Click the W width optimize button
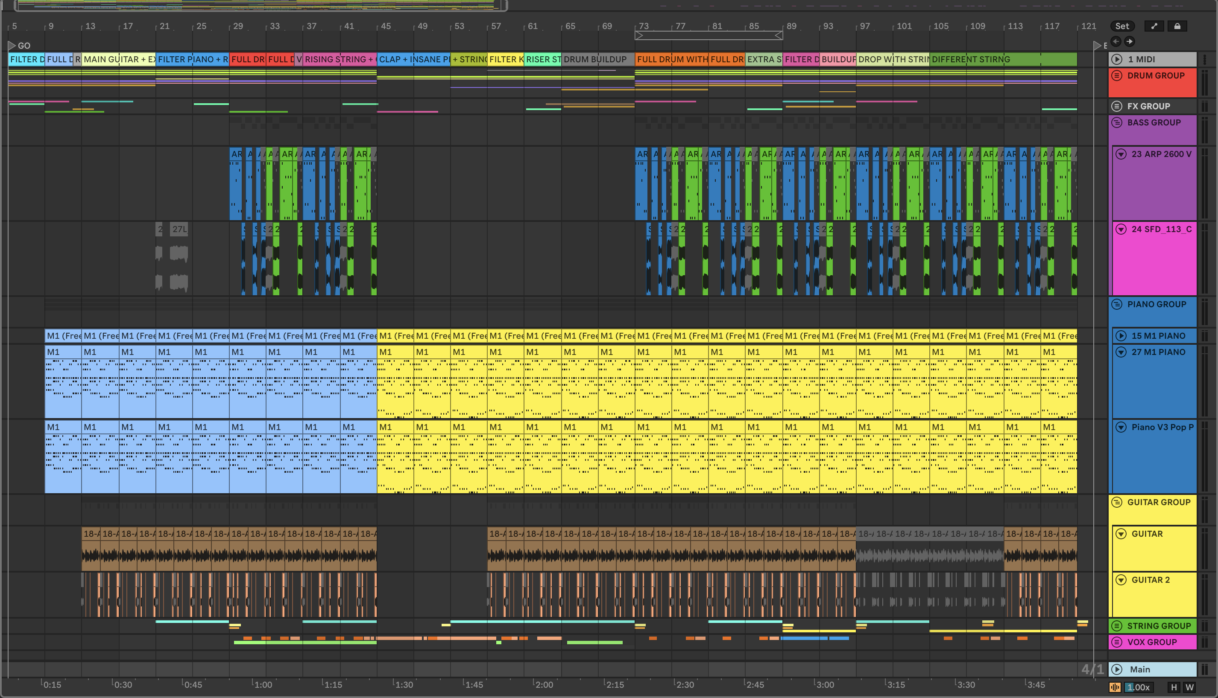1218x698 pixels. coord(1190,687)
